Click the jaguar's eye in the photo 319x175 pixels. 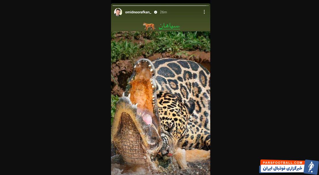(x=166, y=128)
